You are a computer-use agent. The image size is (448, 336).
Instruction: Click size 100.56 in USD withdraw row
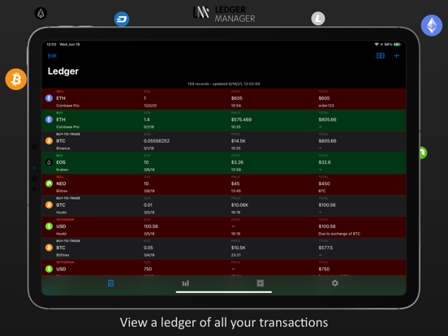coord(151,226)
